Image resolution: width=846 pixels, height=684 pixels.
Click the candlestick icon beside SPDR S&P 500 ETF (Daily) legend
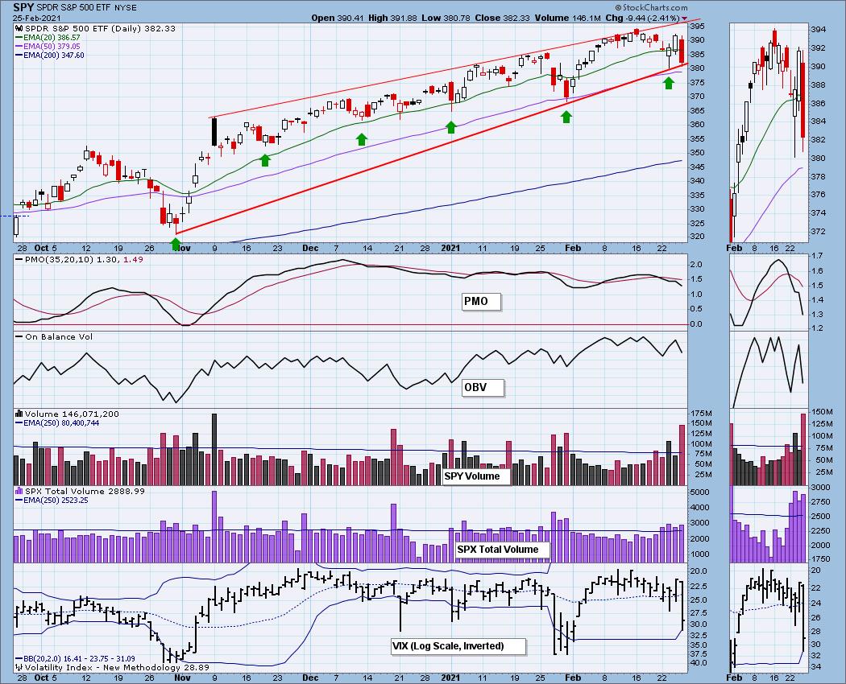(x=19, y=29)
